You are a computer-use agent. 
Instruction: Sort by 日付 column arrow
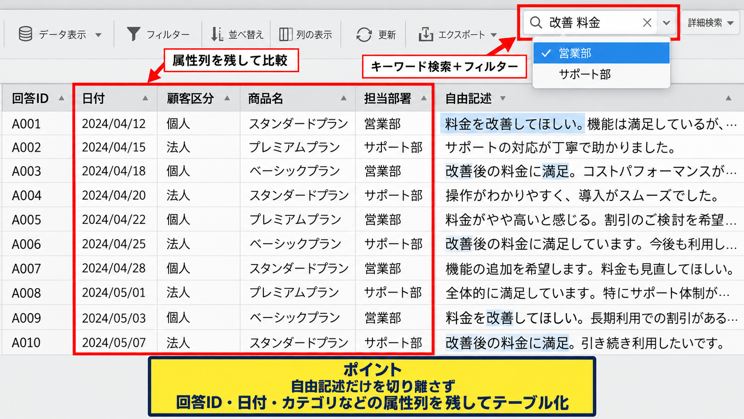coord(145,98)
